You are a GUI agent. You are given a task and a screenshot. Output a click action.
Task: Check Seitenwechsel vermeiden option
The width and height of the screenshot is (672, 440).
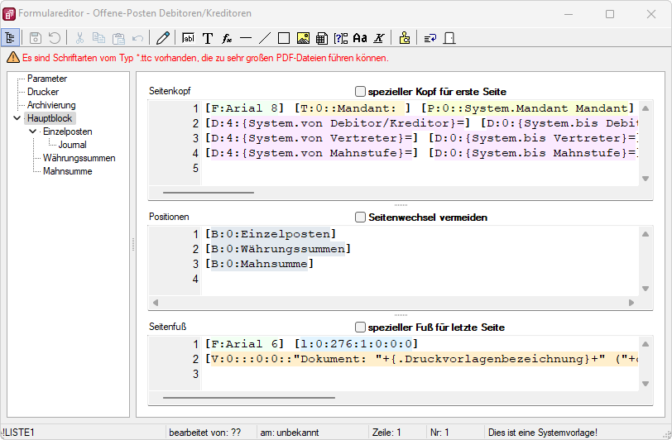coord(360,218)
